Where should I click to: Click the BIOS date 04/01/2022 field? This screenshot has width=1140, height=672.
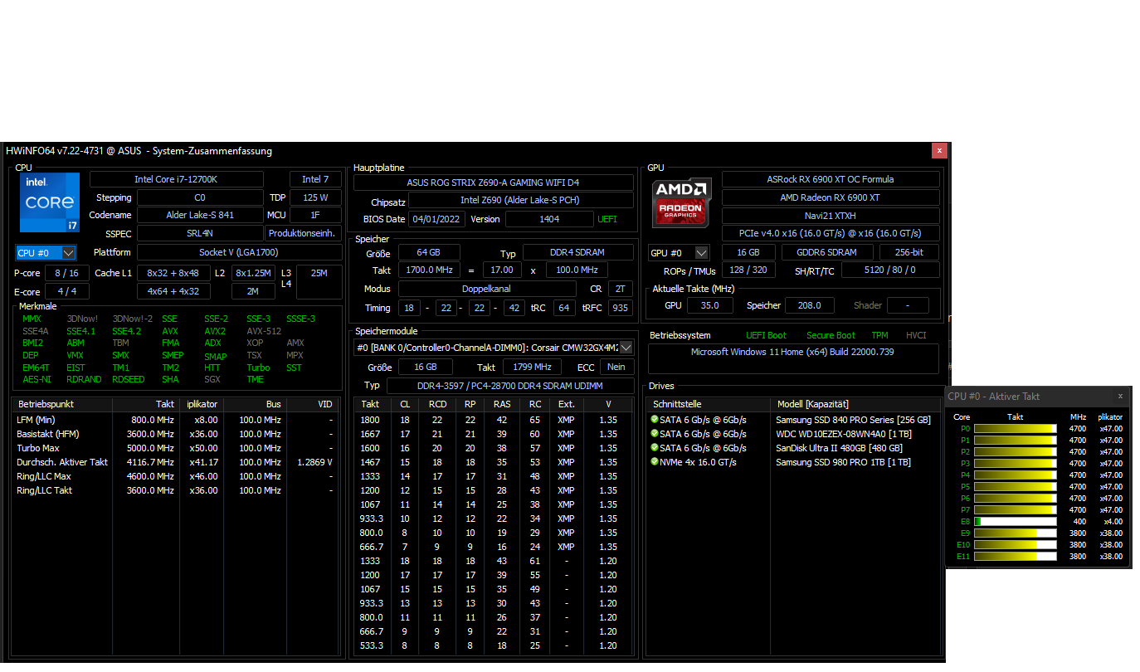[436, 219]
